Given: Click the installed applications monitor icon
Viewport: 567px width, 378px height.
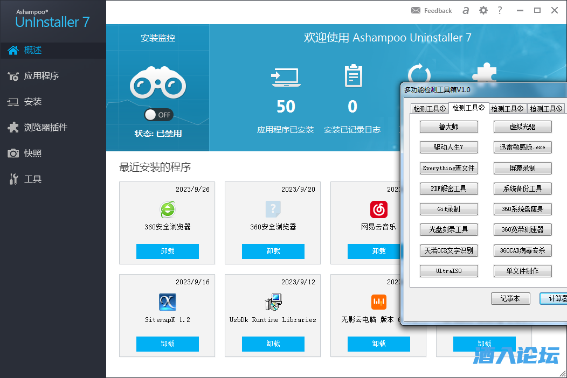Looking at the screenshot, I should [x=285, y=78].
